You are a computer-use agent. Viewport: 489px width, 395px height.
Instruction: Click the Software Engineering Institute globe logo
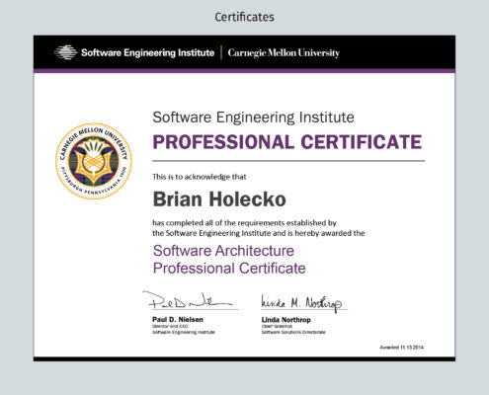[x=65, y=52]
